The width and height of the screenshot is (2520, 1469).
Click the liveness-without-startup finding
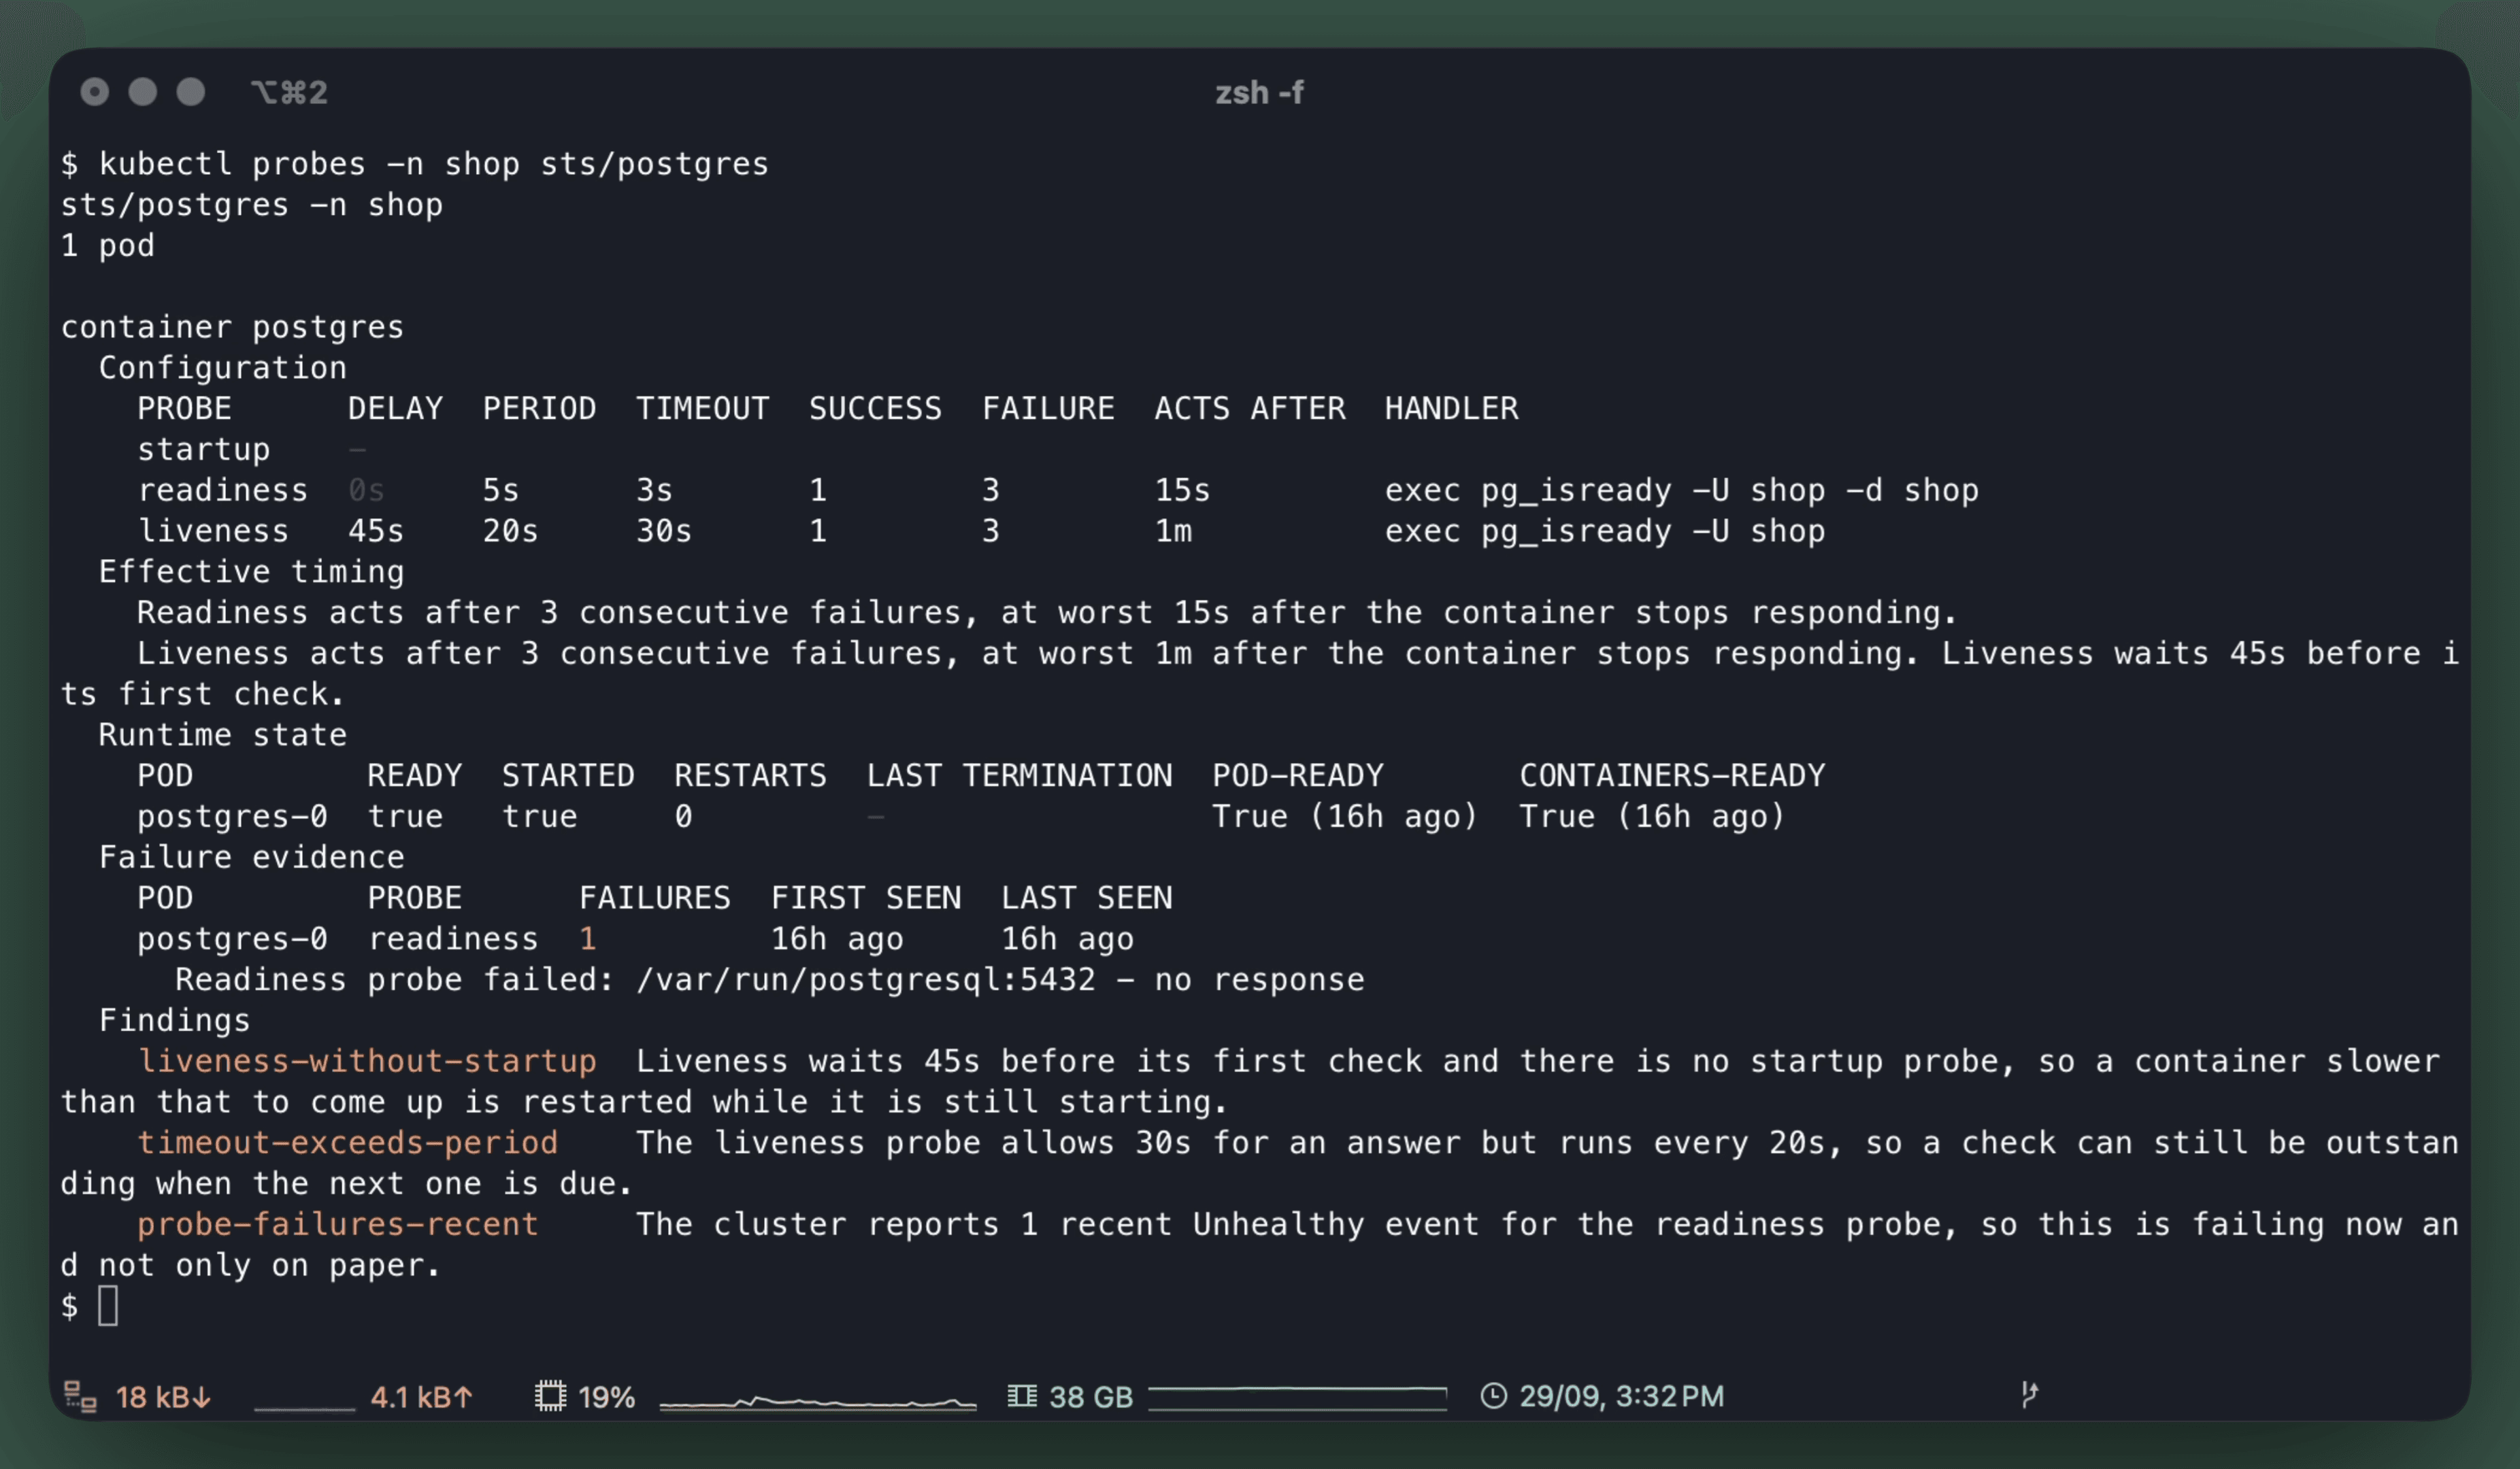(x=366, y=1060)
